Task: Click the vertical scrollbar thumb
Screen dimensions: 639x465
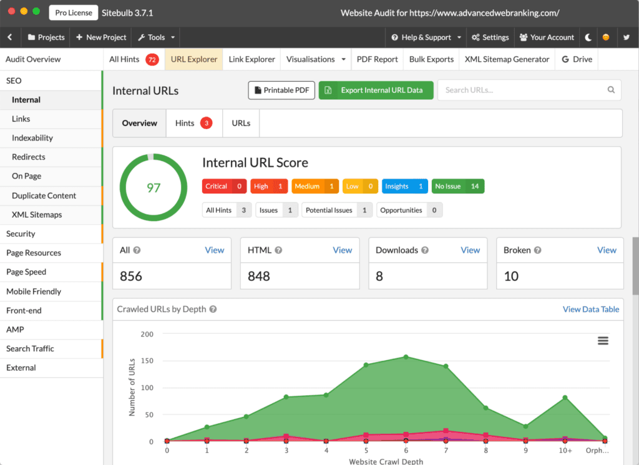Action: pos(635,266)
